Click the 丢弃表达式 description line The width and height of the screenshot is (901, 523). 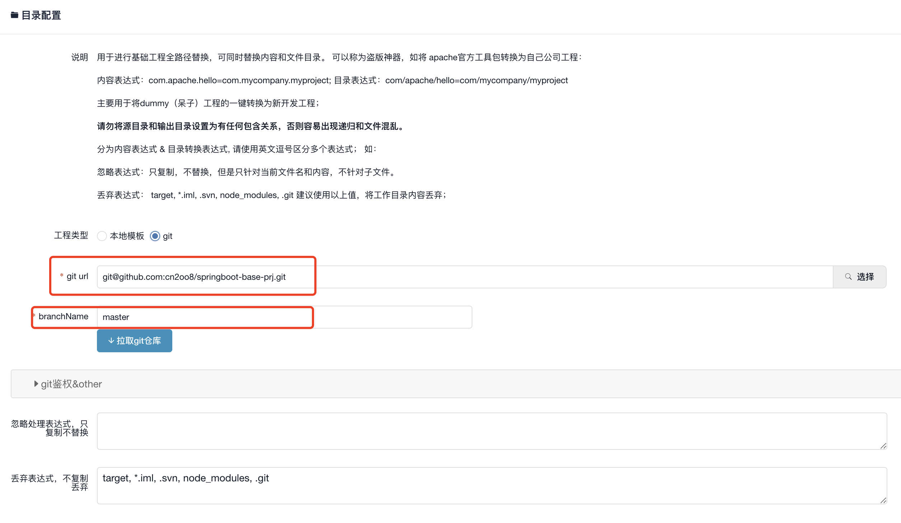coord(272,195)
